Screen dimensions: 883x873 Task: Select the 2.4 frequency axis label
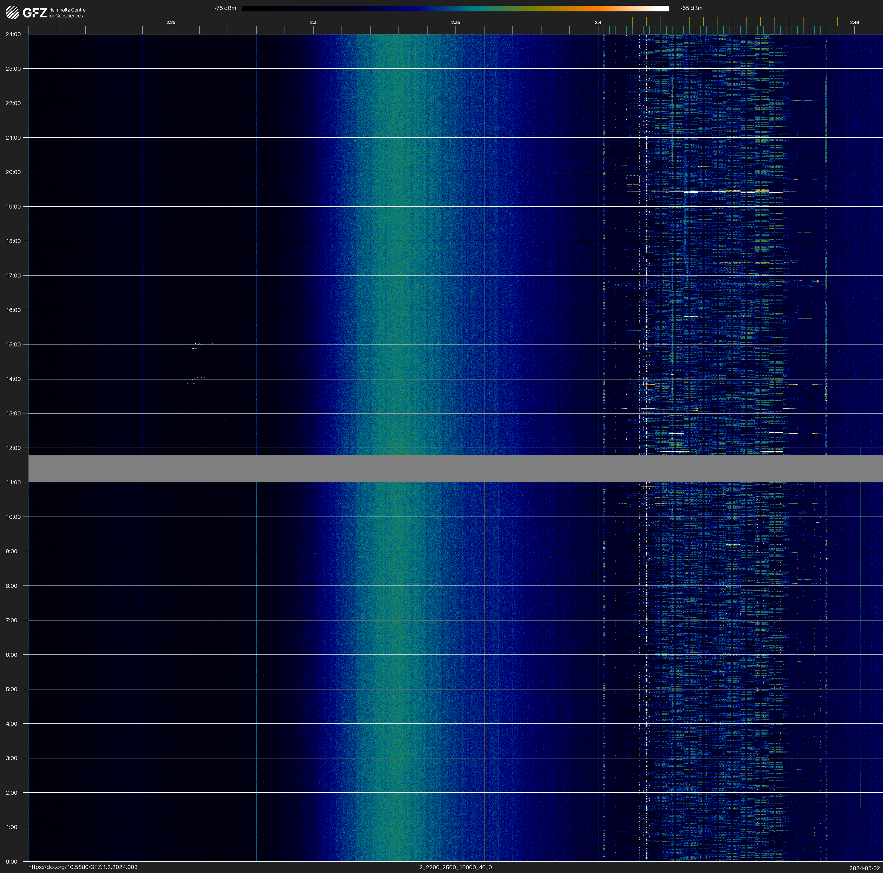tap(598, 23)
